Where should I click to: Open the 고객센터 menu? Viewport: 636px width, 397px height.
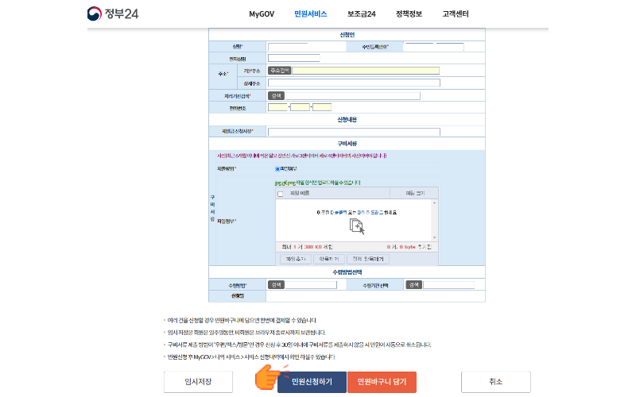tap(456, 14)
